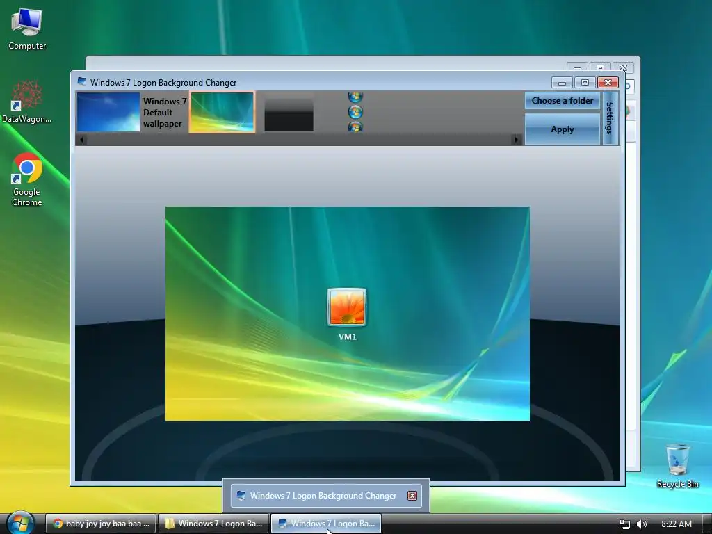Viewport: 712px width, 534px height.
Task: Select the DataWagon desktop shortcut
Action: click(26, 102)
